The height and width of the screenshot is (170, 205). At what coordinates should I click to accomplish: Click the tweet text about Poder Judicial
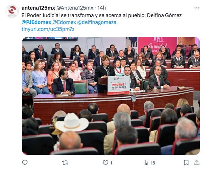coord(102,15)
